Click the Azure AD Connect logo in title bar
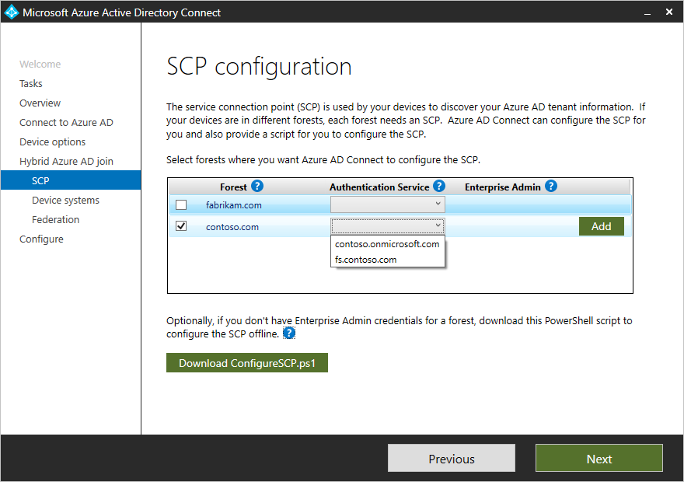The width and height of the screenshot is (684, 482). coord(11,12)
